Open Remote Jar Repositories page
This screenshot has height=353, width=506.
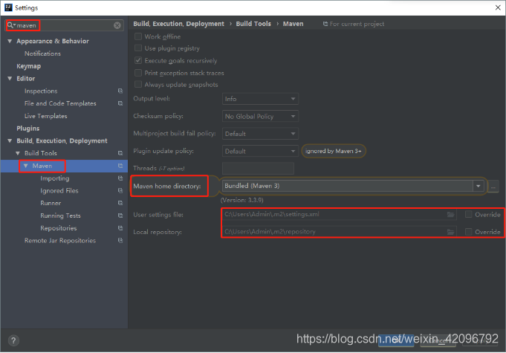pyautogui.click(x=60, y=240)
